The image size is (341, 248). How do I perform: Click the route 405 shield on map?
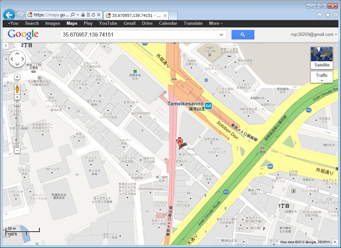[270, 167]
